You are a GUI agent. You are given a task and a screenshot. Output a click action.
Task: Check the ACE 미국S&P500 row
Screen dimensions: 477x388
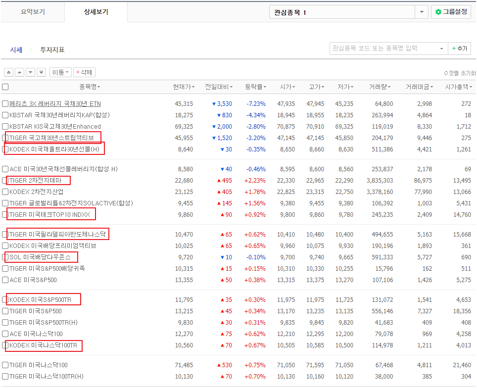(x=5, y=280)
